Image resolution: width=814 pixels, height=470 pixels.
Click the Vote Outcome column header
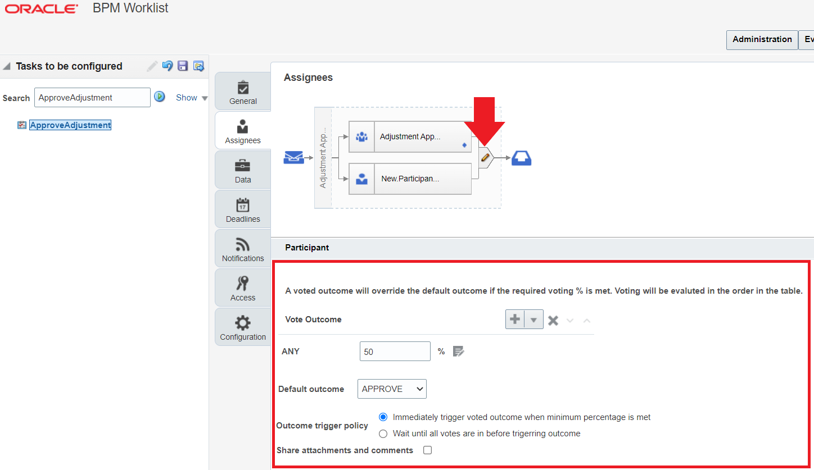(313, 320)
